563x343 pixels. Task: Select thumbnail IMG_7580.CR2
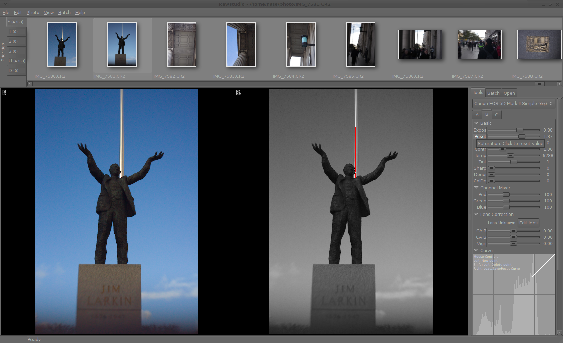point(62,45)
